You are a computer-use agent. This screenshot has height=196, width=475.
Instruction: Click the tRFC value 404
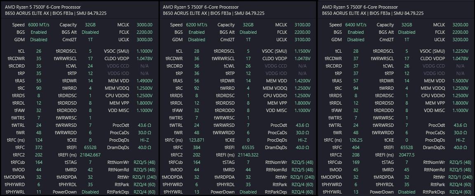[355, 147]
